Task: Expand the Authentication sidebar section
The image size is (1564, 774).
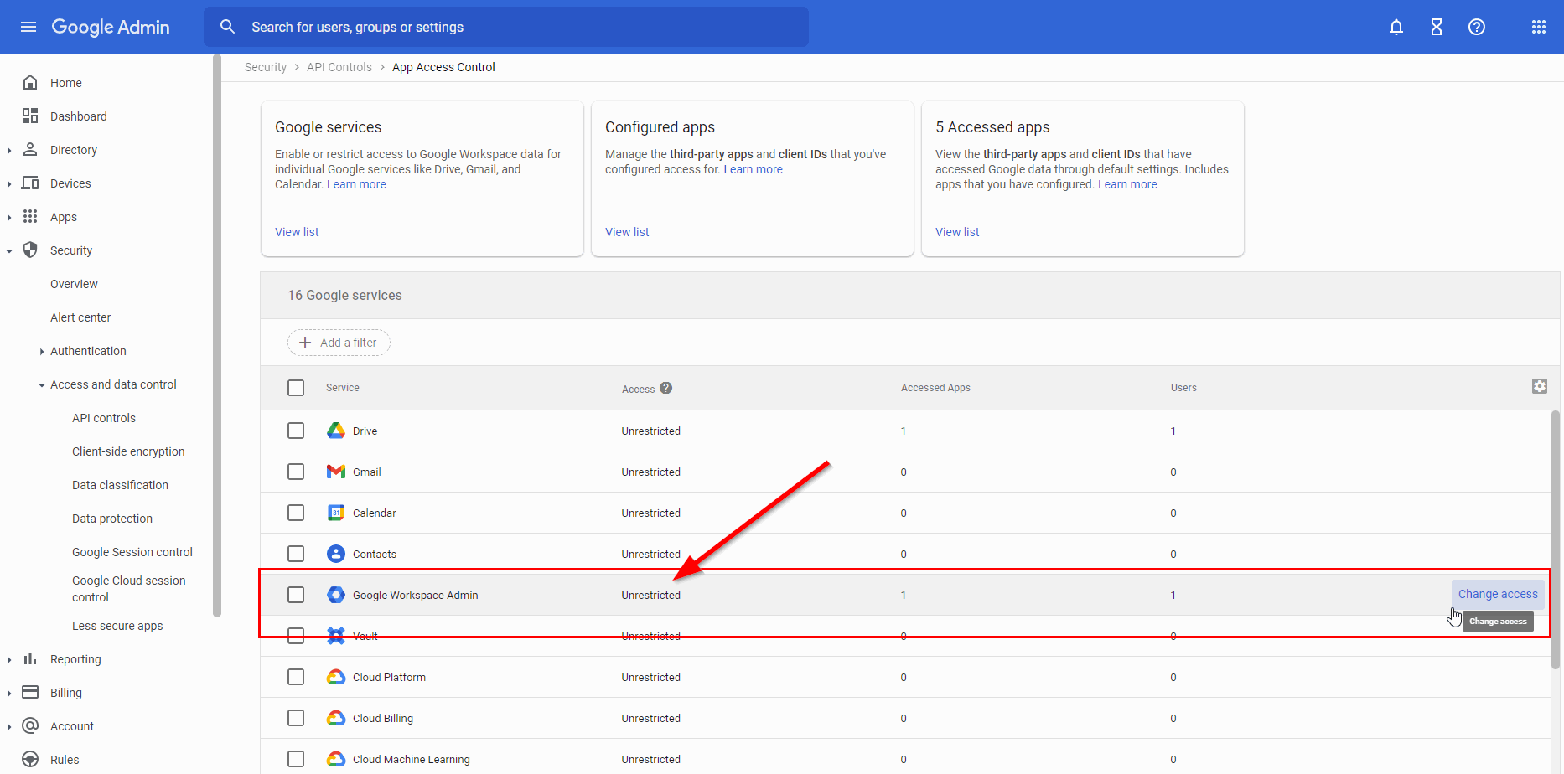Action: point(42,350)
